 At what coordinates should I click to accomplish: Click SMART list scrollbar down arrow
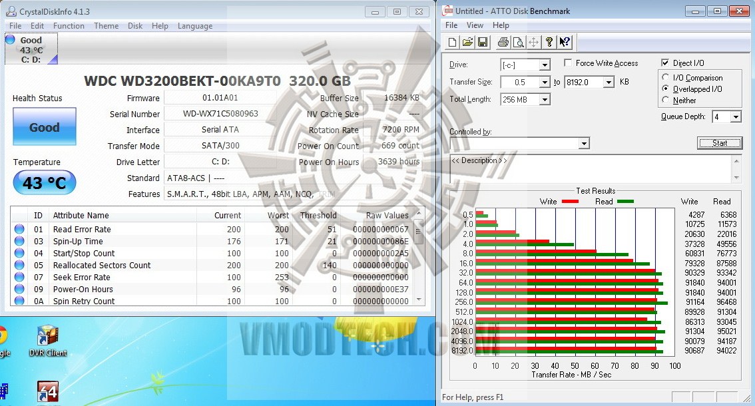[418, 300]
